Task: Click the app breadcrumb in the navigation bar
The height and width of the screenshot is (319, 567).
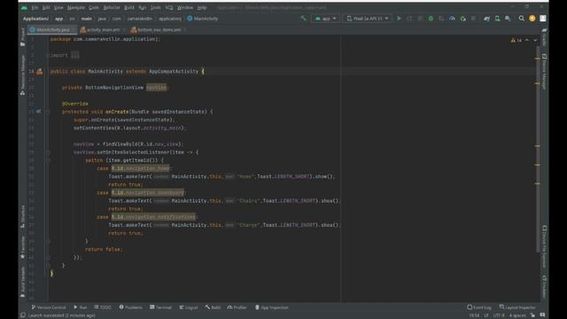Action: [59, 19]
